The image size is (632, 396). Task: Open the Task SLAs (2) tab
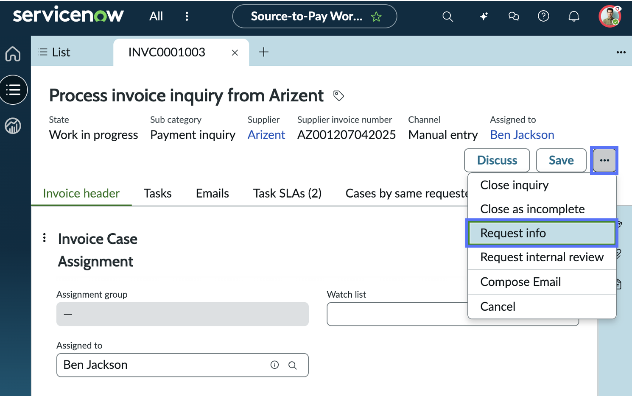(x=287, y=193)
